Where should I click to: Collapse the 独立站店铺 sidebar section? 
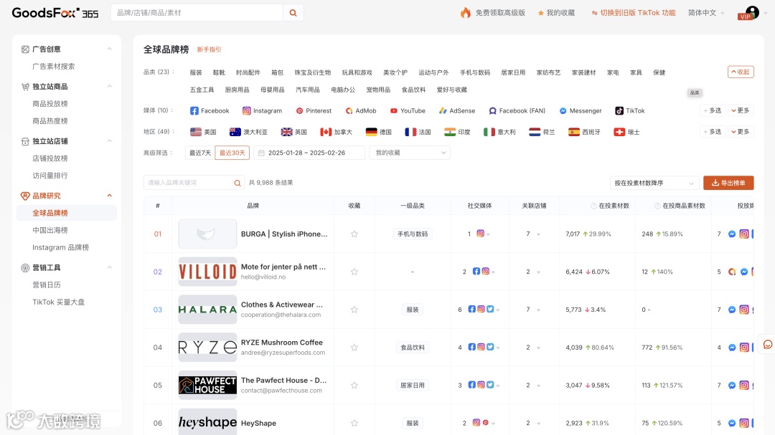109,141
